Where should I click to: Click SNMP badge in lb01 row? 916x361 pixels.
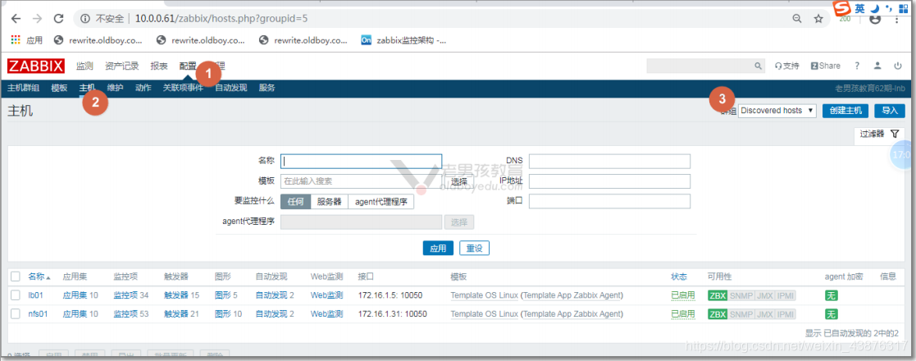(x=741, y=296)
